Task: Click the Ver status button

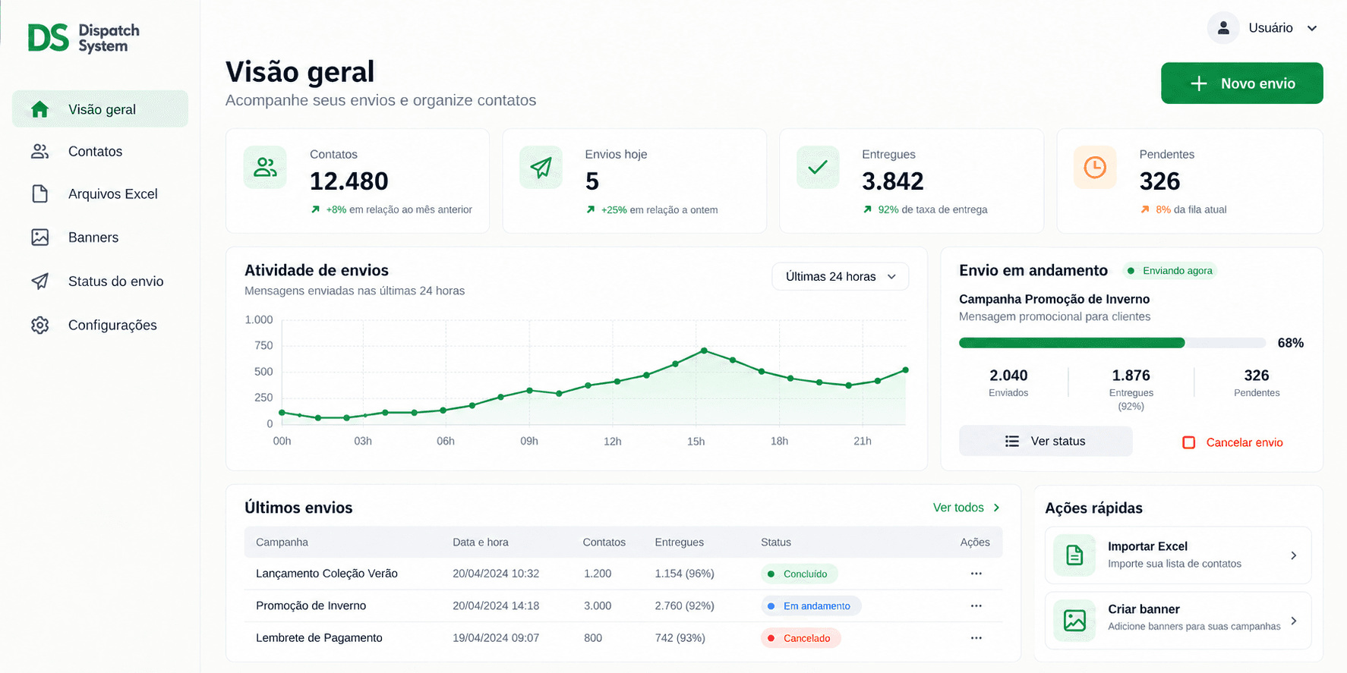Action: [x=1046, y=442]
